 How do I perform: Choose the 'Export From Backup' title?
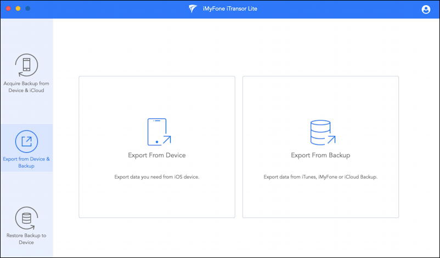coord(320,155)
